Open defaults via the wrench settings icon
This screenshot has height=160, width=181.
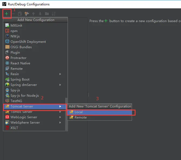(27, 14)
